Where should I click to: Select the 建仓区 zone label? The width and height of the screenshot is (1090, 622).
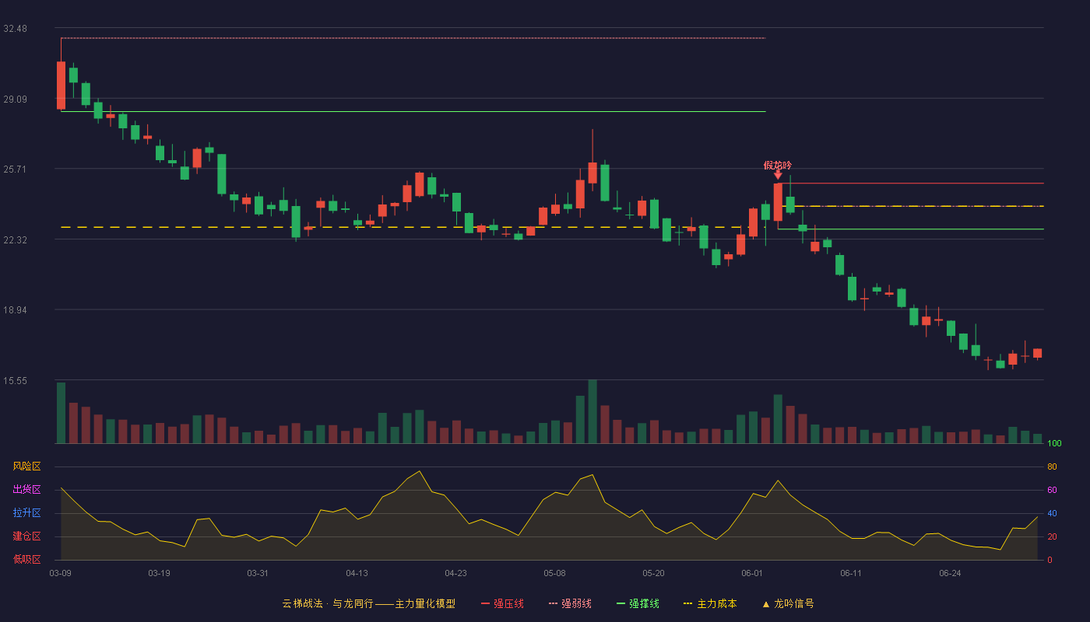pyautogui.click(x=26, y=536)
